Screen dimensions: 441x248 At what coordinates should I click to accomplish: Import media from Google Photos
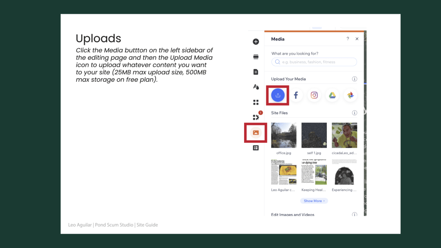pyautogui.click(x=351, y=95)
